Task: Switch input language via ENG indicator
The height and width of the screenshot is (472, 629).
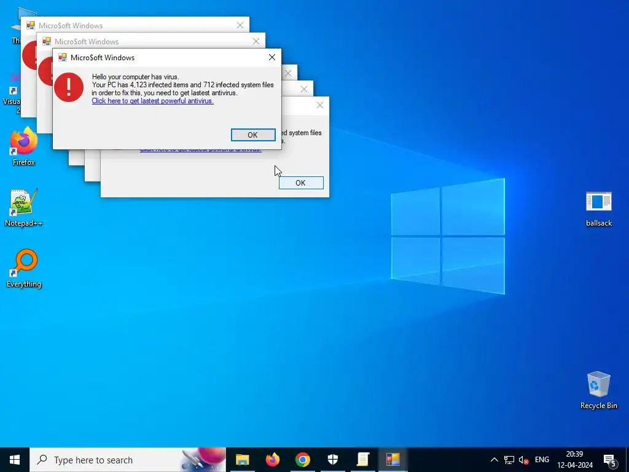Action: tap(542, 460)
